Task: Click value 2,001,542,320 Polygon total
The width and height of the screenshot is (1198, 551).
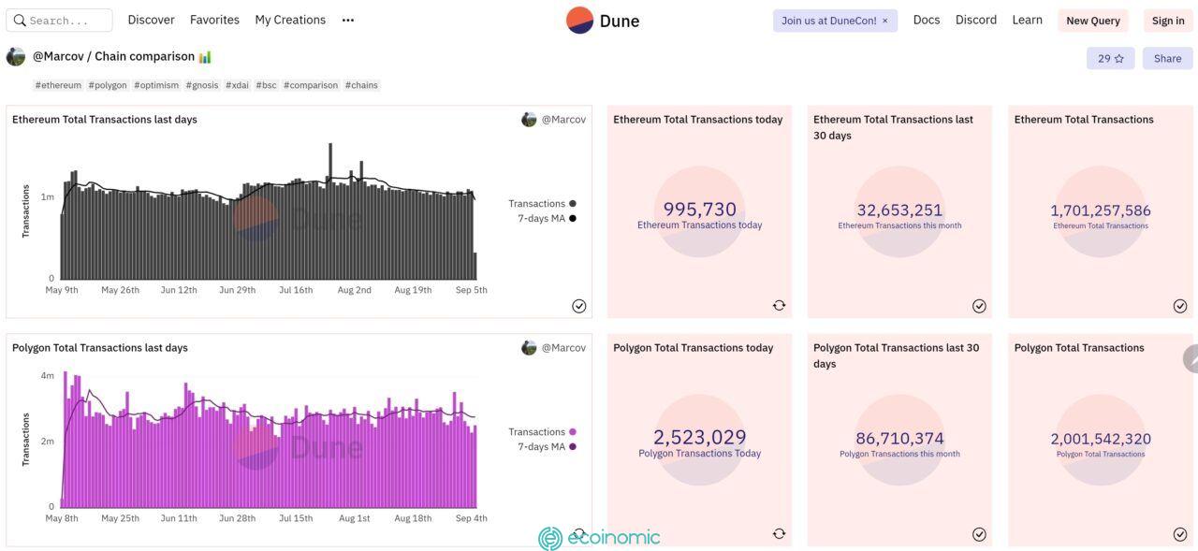Action: [1101, 439]
